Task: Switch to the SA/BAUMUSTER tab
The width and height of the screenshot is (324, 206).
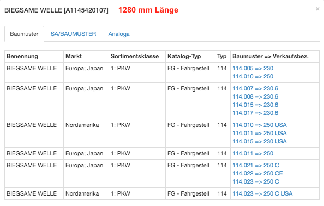Action: tap(73, 34)
